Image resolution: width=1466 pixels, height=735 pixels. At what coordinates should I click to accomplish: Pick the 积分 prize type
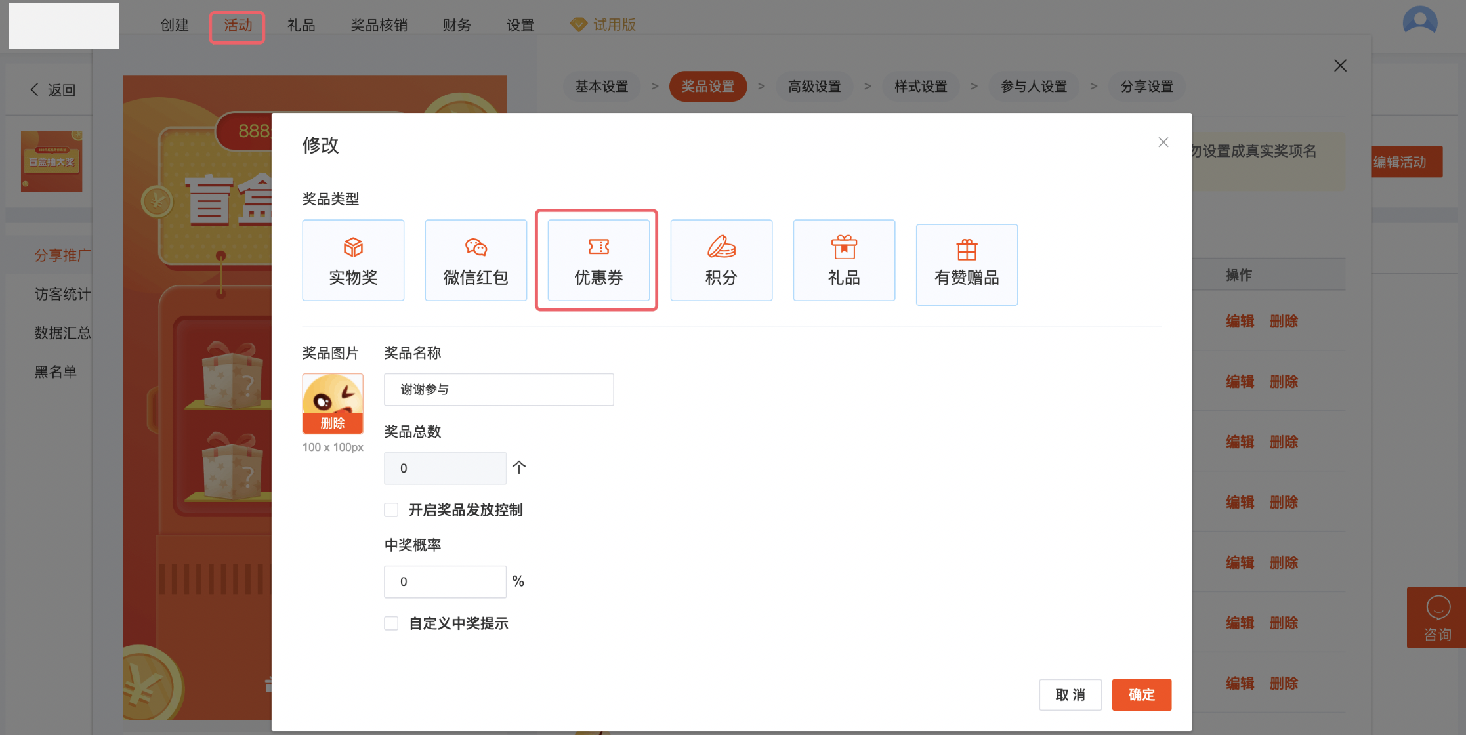coord(721,261)
